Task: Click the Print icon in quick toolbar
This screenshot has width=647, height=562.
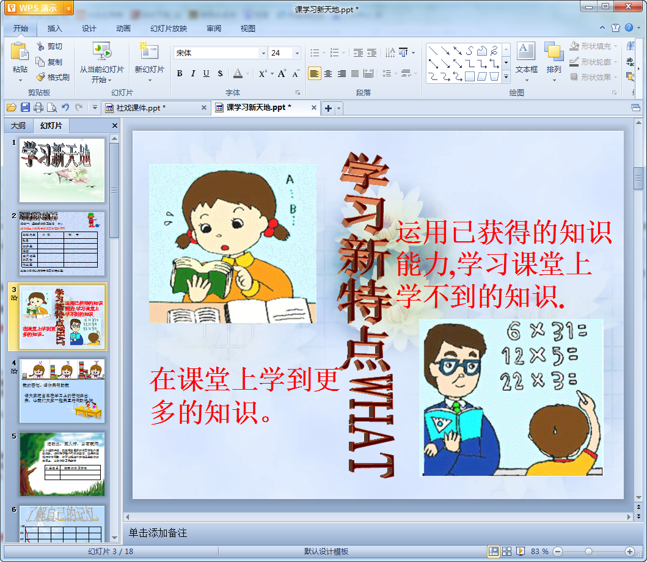Action: (x=38, y=108)
